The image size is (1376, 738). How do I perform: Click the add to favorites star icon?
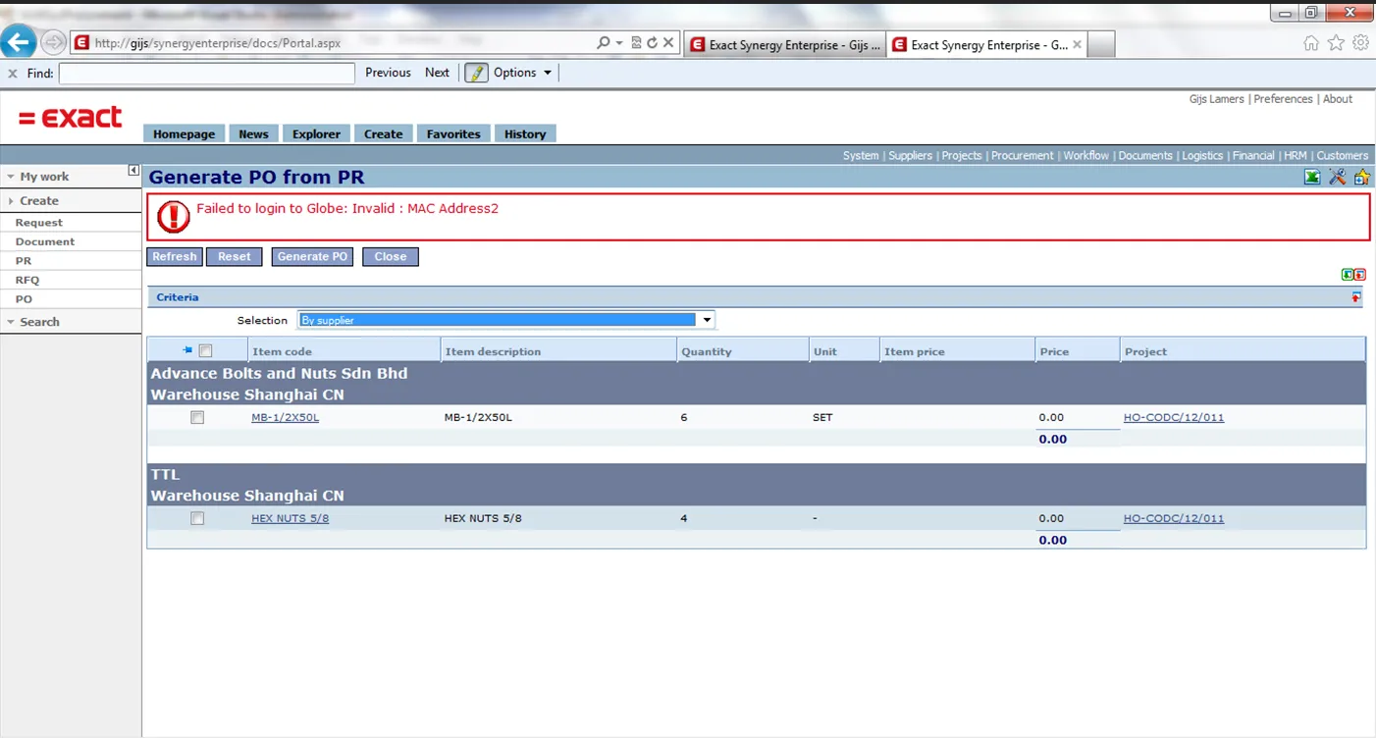tap(1361, 177)
